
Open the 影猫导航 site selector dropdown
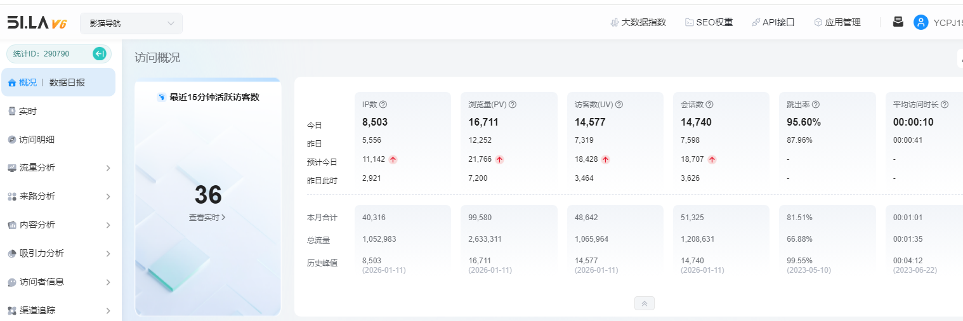[131, 23]
